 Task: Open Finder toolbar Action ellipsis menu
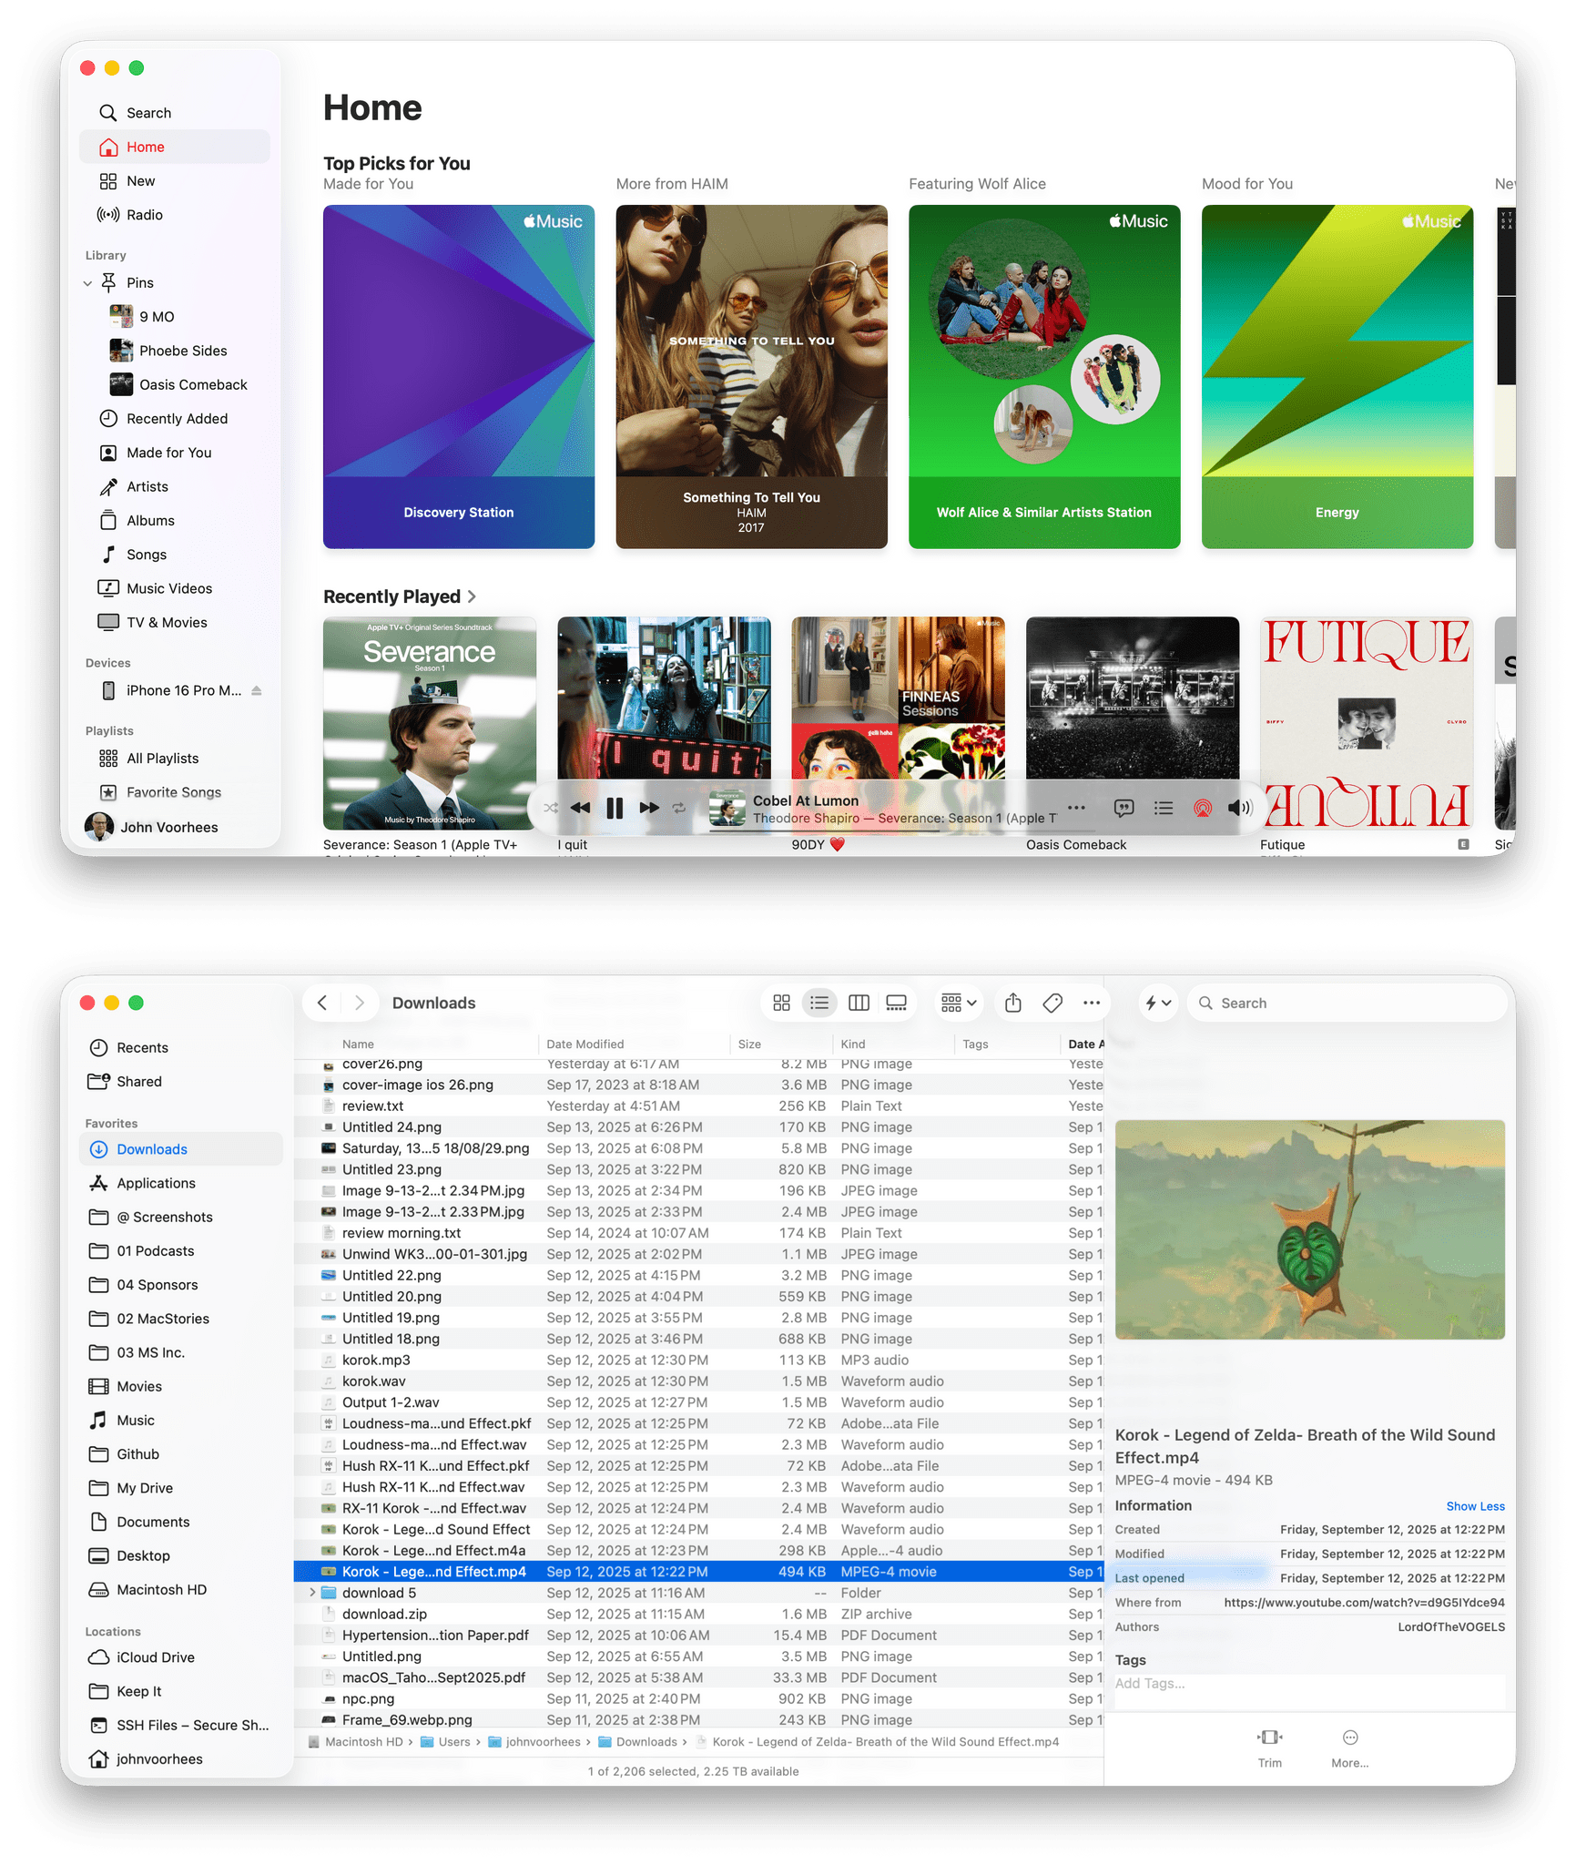[x=1092, y=1003]
